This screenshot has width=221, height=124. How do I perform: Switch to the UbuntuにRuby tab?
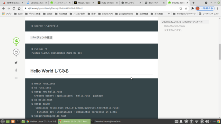click(x=37, y=3)
